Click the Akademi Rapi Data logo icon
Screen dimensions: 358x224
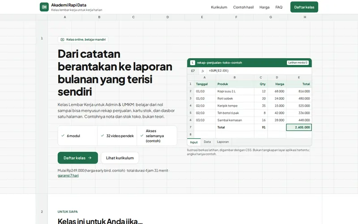[x=44, y=7]
